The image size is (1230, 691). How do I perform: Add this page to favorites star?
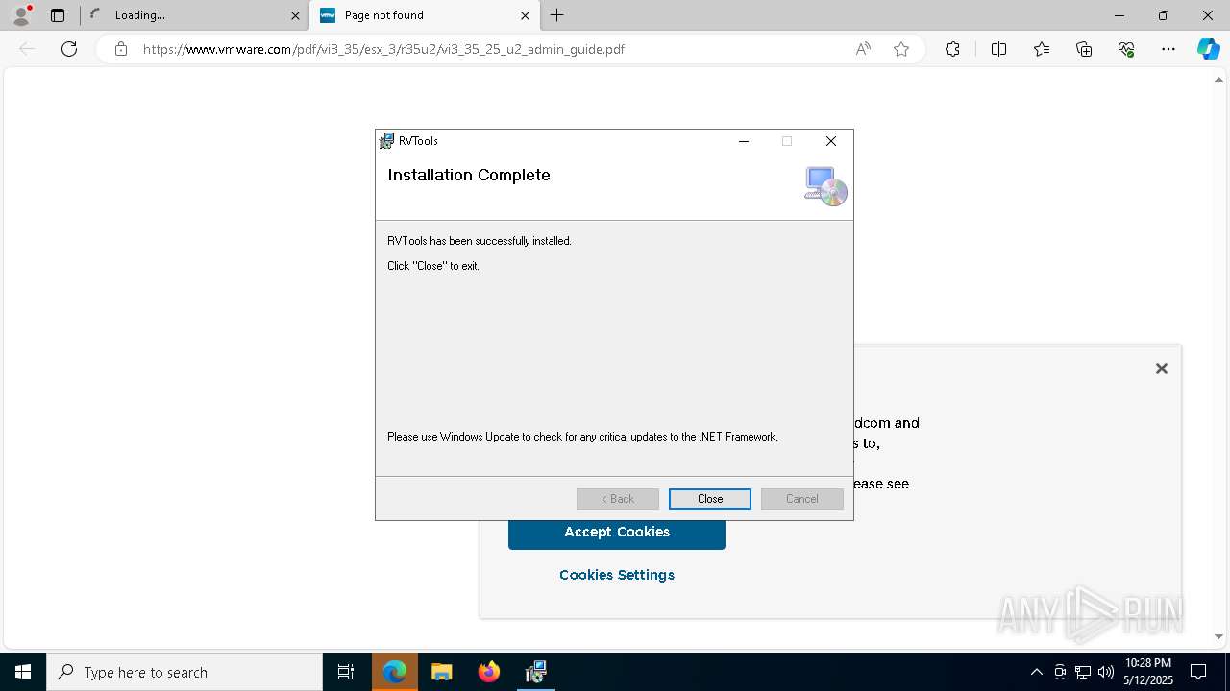point(901,49)
